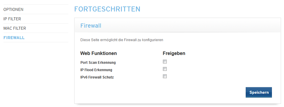Click the IP Flood Erkennung label text

[96, 70]
